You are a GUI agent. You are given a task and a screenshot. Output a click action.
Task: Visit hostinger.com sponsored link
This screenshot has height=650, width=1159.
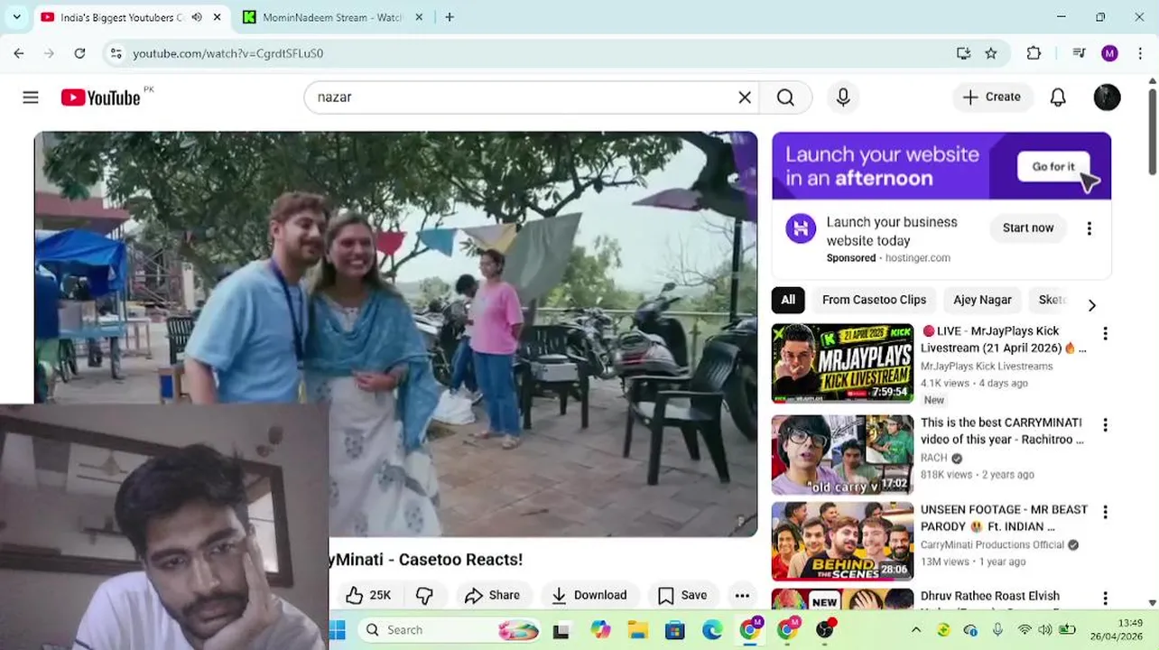917,258
